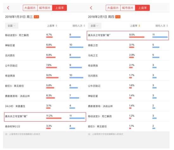The width and height of the screenshot is (174, 150).
Task: Click the orange descending sort arrow in the right panel
Action: click(140, 26)
